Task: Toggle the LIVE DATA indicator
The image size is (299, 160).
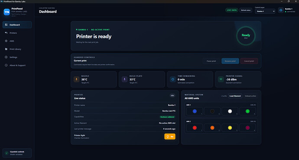Action: pyautogui.click(x=232, y=10)
